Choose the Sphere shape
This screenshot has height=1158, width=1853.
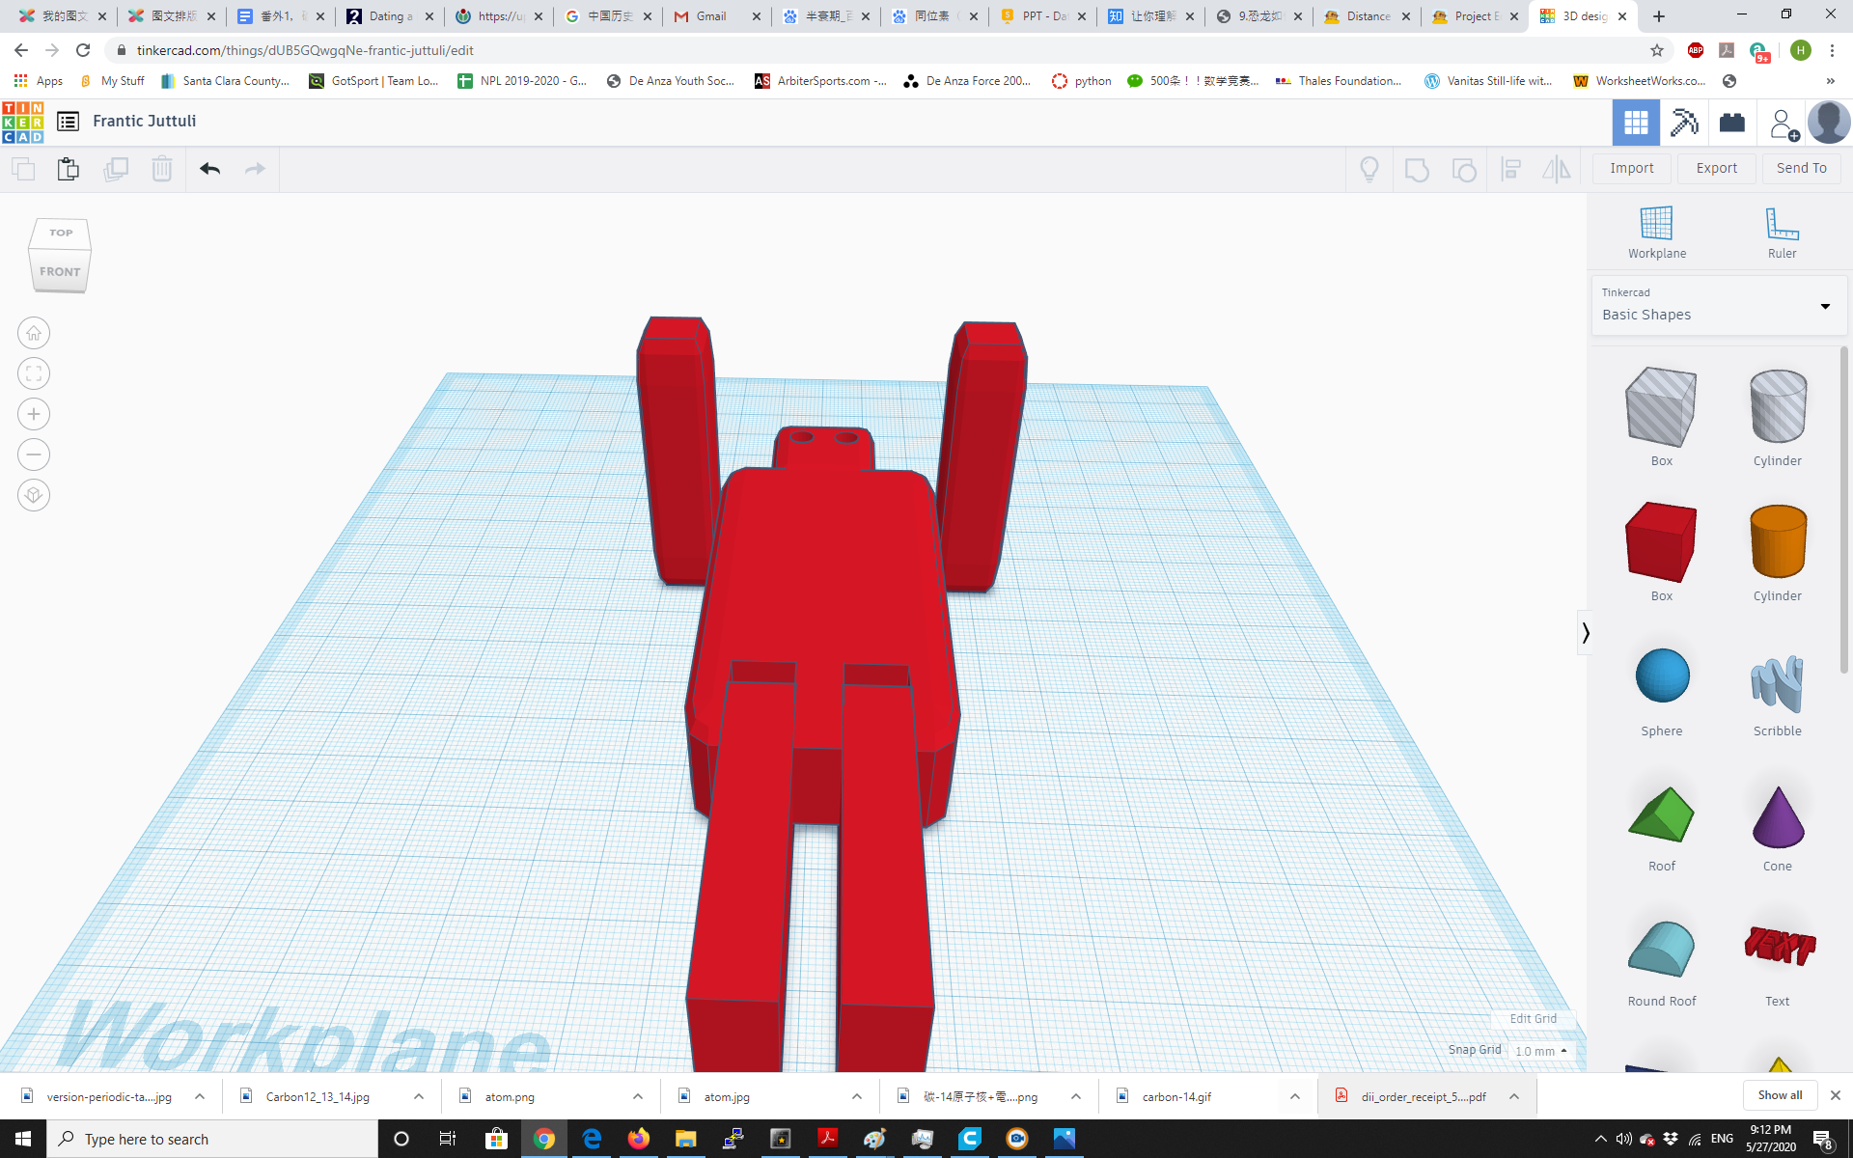(1661, 675)
